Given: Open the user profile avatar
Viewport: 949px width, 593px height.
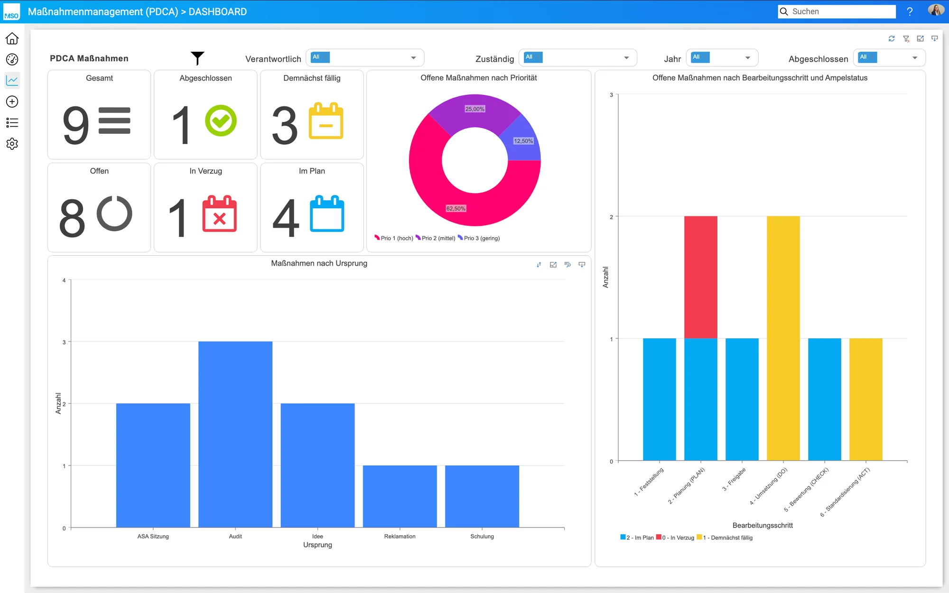Looking at the screenshot, I should [x=936, y=10].
